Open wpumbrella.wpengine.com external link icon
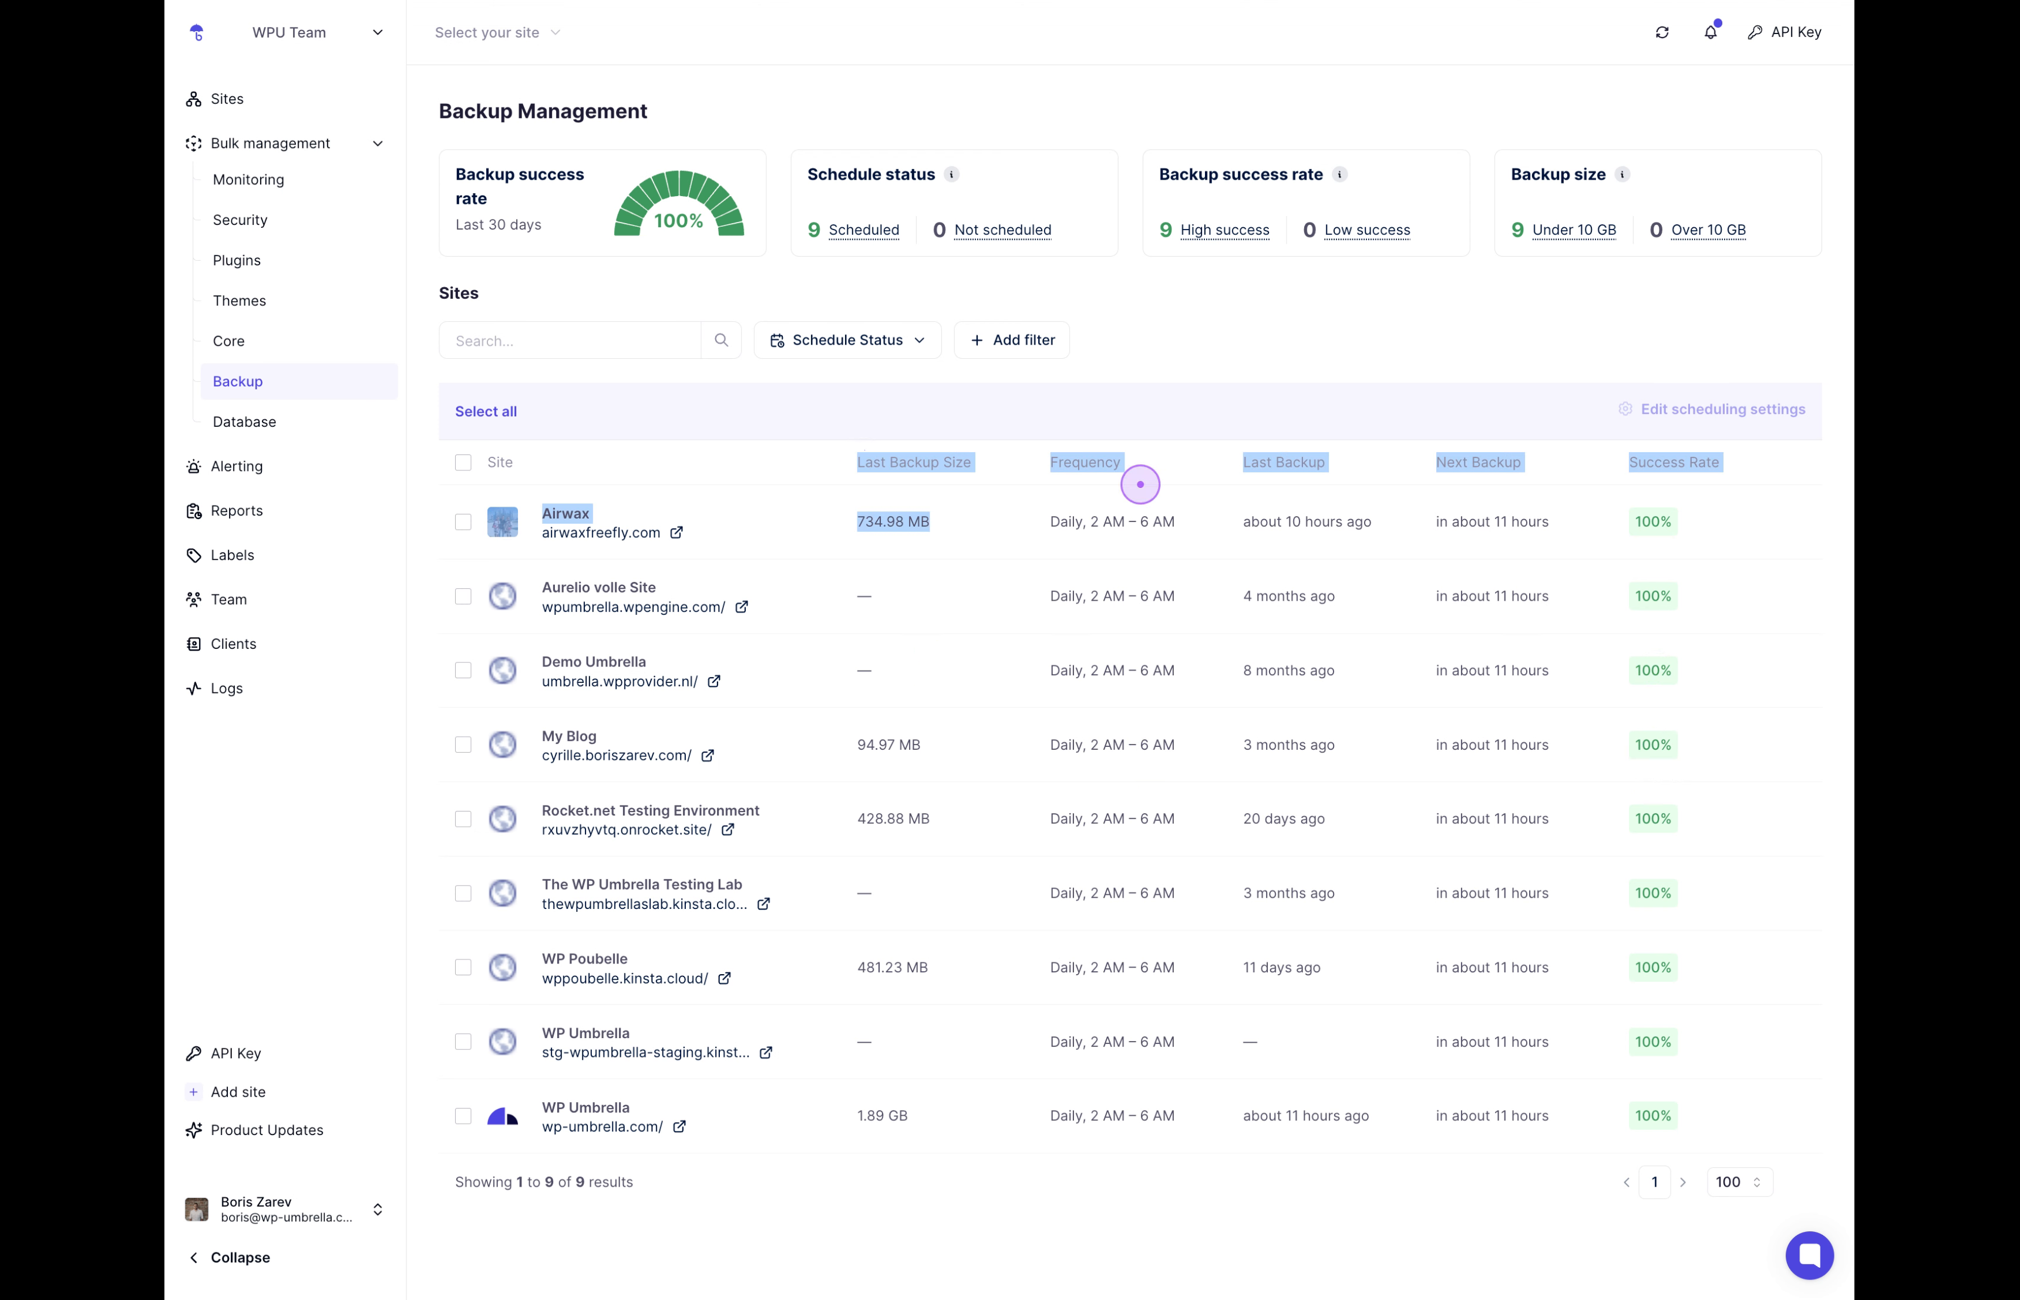 741,607
